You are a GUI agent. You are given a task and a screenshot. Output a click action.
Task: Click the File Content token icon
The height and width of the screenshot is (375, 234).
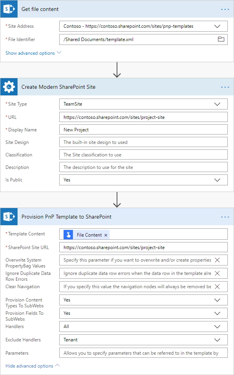point(68,235)
